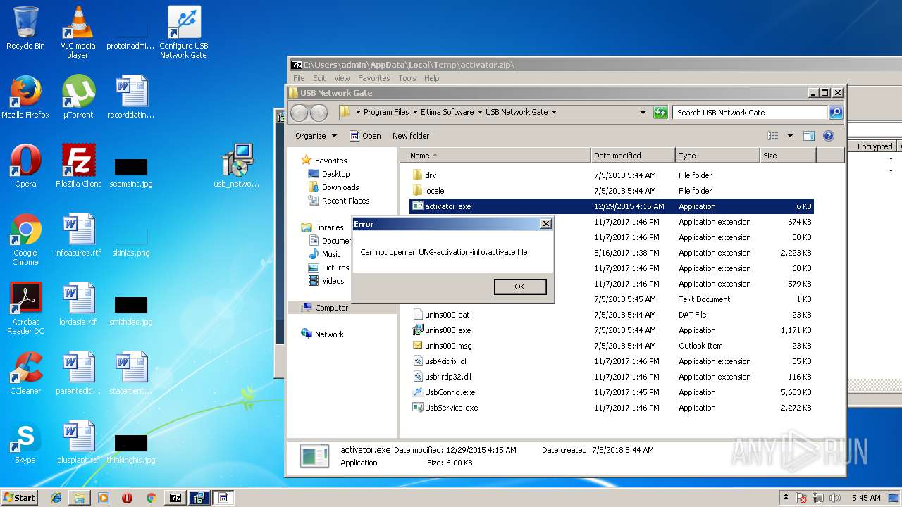Open the Organize dropdown menu
The image size is (902, 507).
click(x=316, y=136)
